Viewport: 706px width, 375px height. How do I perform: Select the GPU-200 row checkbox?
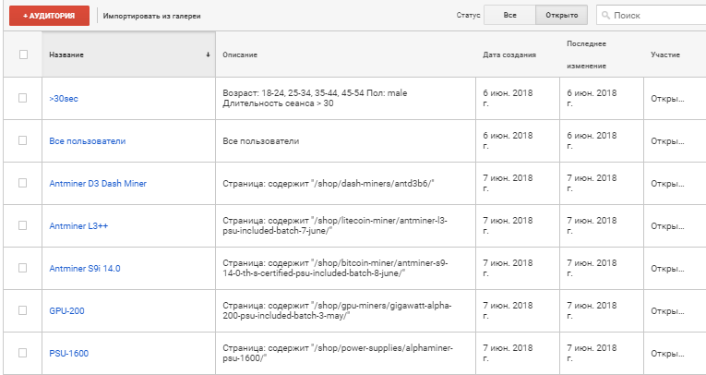click(23, 310)
